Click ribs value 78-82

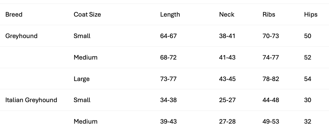[271, 79]
